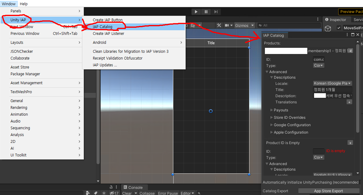Open the scene camera dropdown arrow
The height and width of the screenshot is (195, 363).
(x=231, y=25)
